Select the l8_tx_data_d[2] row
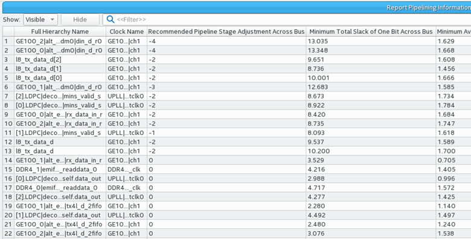The width and height of the screenshot is (471, 239). tap(39, 60)
